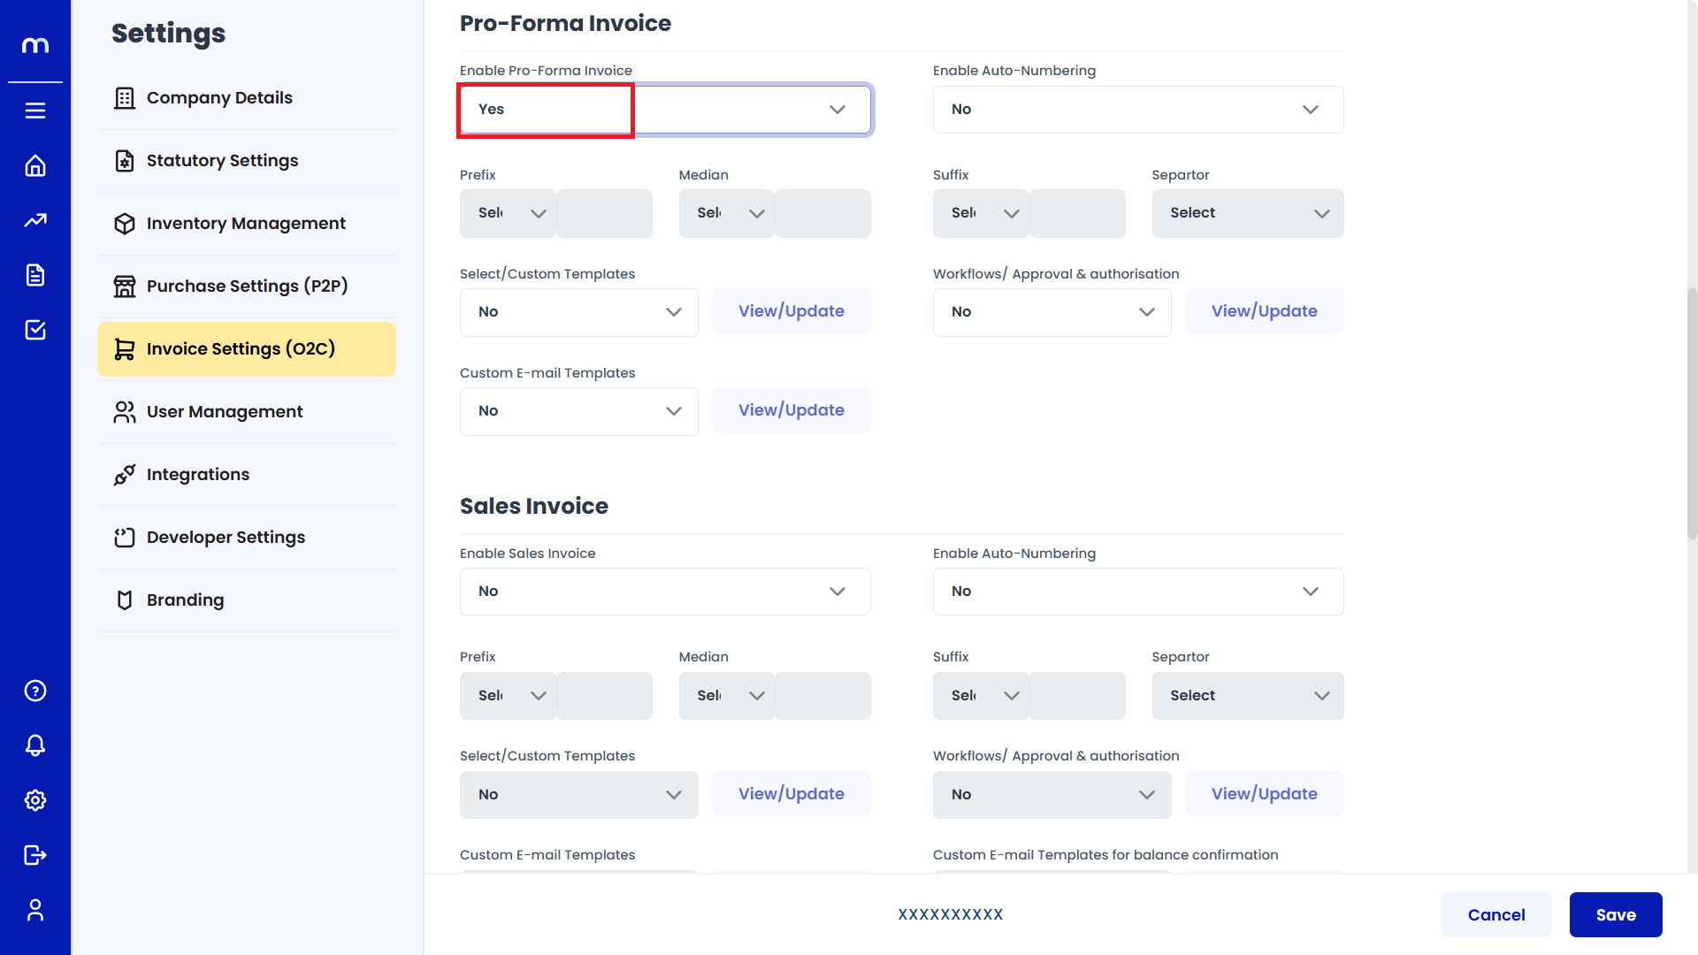Click the Cancel button
The image size is (1698, 955).
(x=1495, y=915)
